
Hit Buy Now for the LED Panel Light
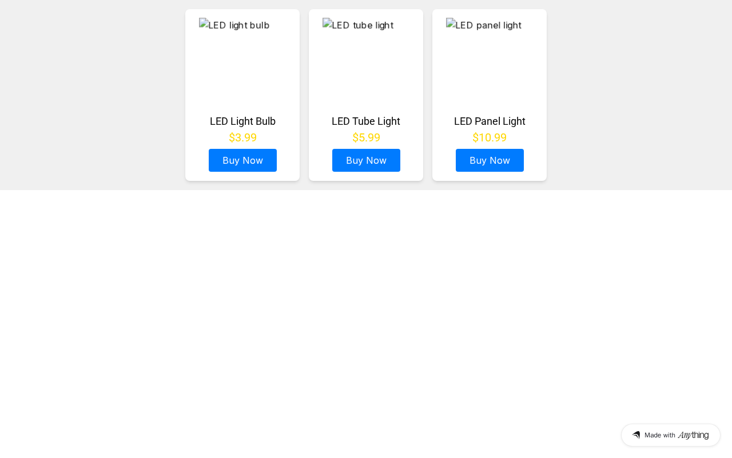click(x=490, y=160)
